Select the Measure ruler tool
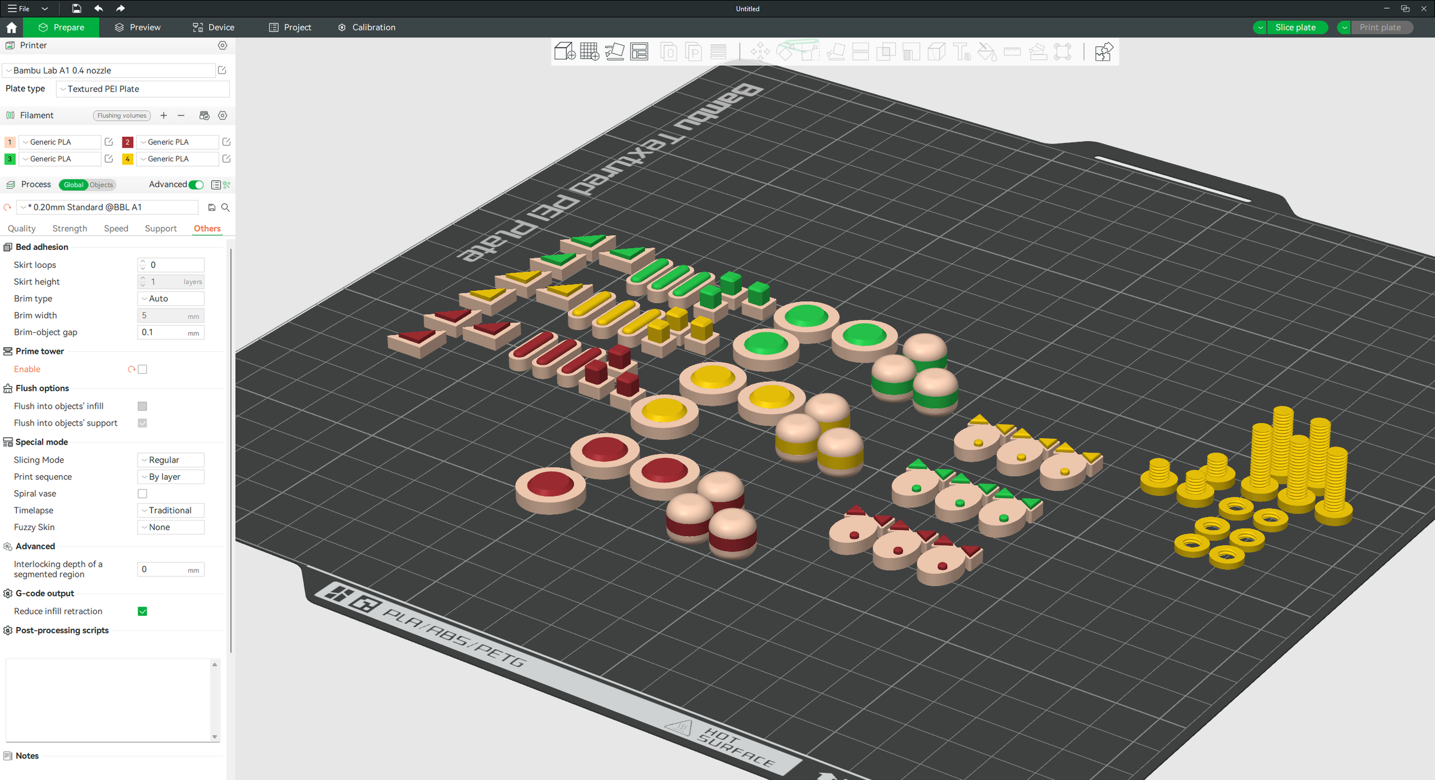This screenshot has height=780, width=1435. tap(1012, 51)
